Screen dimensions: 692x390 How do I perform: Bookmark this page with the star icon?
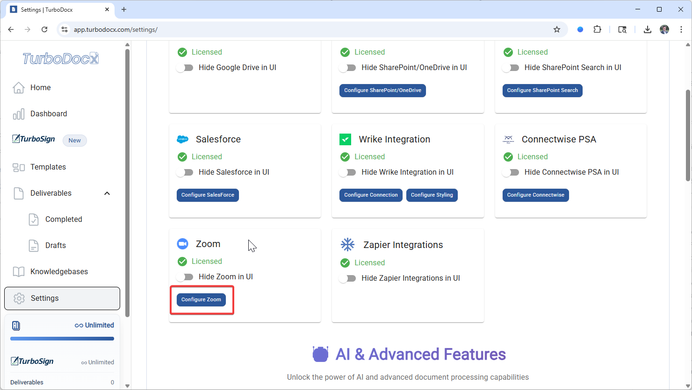[x=556, y=29]
